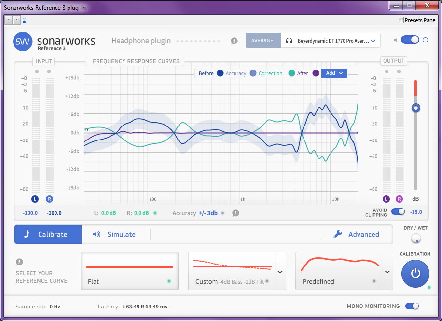Click the Dry / Wet knob
Image resolution: width=442 pixels, height=321 pixels.
click(415, 238)
